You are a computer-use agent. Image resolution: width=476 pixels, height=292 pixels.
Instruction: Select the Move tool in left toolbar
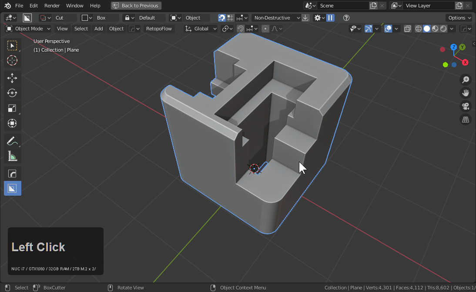point(12,78)
